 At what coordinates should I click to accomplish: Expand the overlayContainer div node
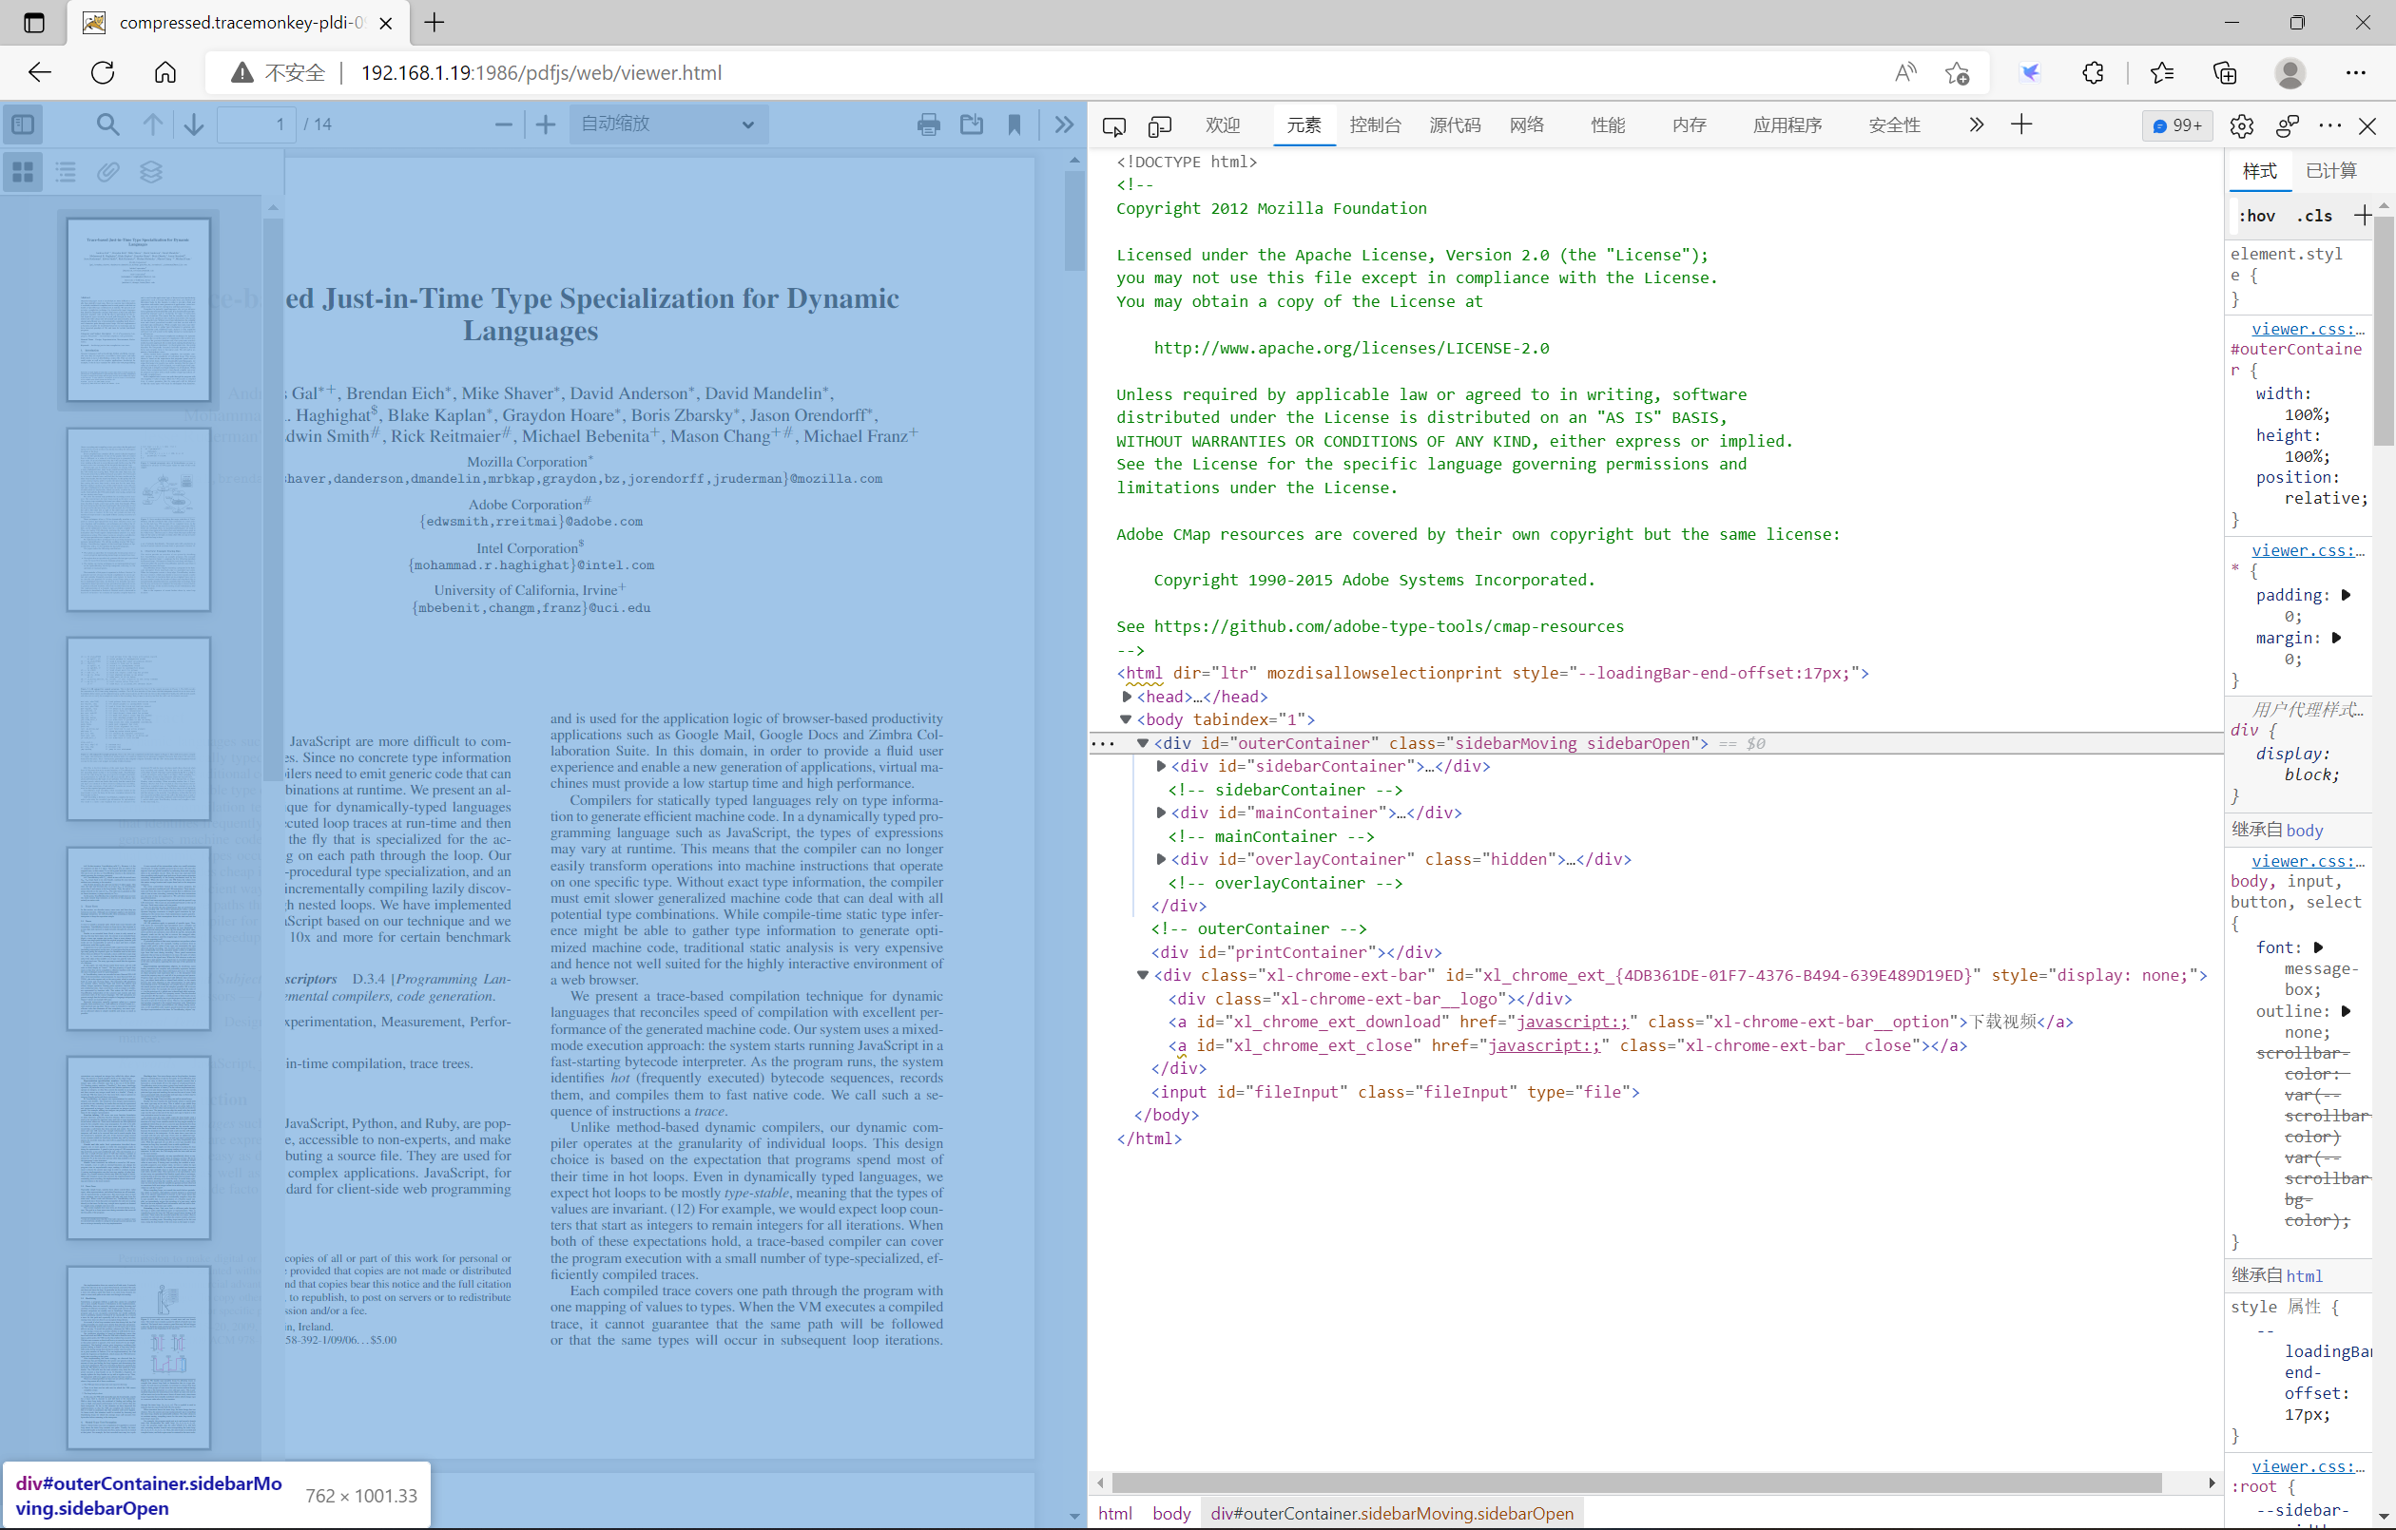(x=1160, y=859)
